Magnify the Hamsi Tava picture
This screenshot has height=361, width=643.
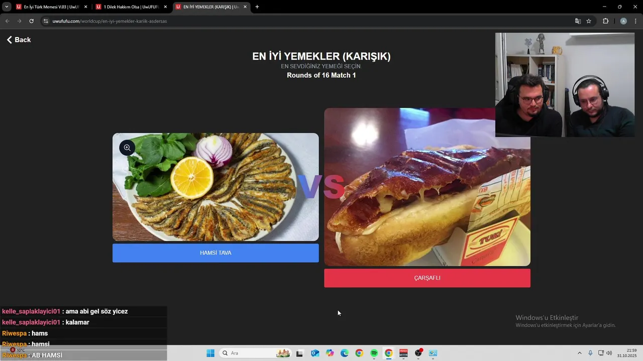[x=127, y=147]
